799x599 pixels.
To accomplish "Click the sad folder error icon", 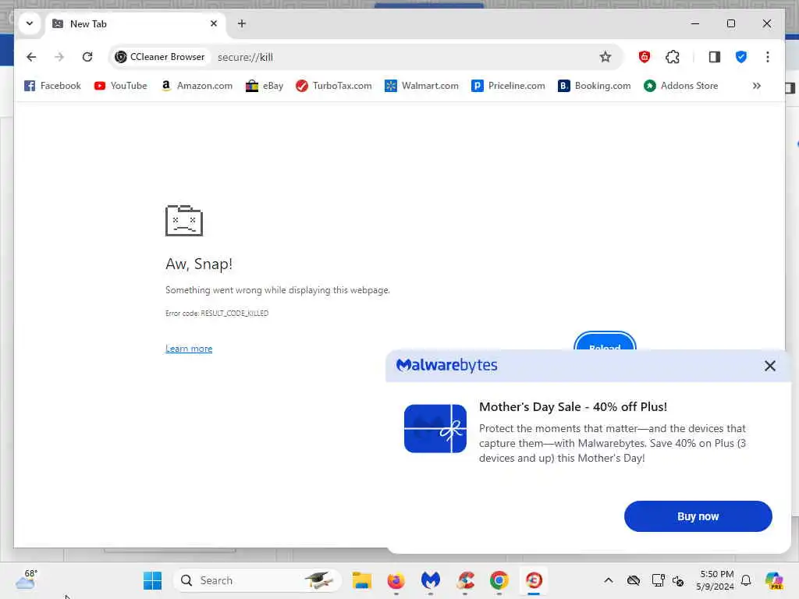I will point(184,221).
